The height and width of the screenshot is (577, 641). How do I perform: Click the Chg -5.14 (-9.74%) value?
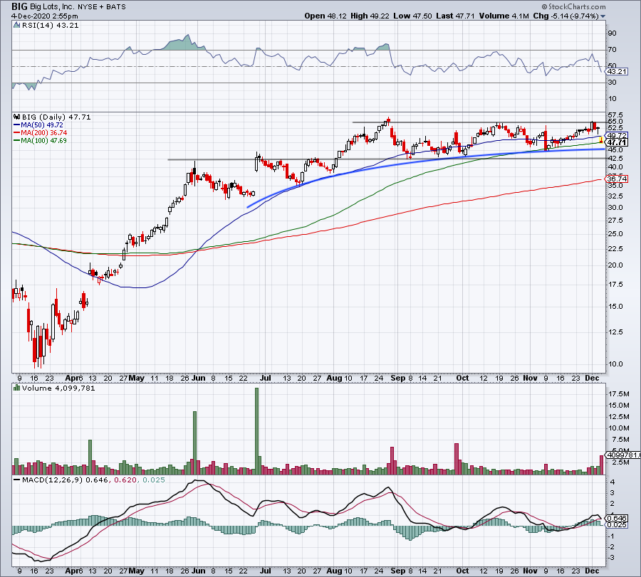[566, 16]
